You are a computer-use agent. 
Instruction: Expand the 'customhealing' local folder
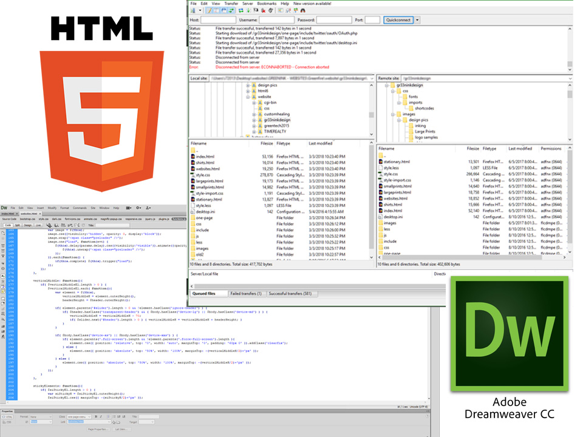click(254, 115)
